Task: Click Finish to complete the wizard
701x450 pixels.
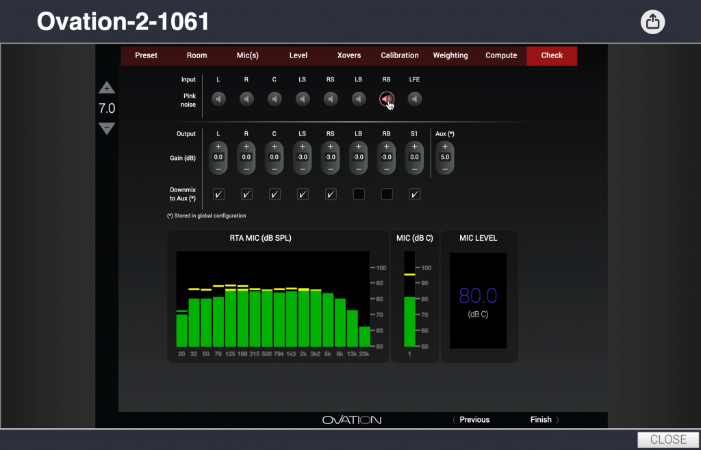Action: [x=544, y=420]
